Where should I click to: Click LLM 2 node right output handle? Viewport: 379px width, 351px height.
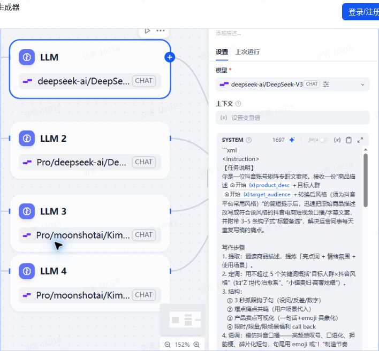point(170,139)
